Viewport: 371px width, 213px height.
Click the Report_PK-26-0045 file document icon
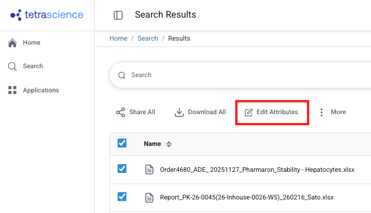tap(149, 198)
